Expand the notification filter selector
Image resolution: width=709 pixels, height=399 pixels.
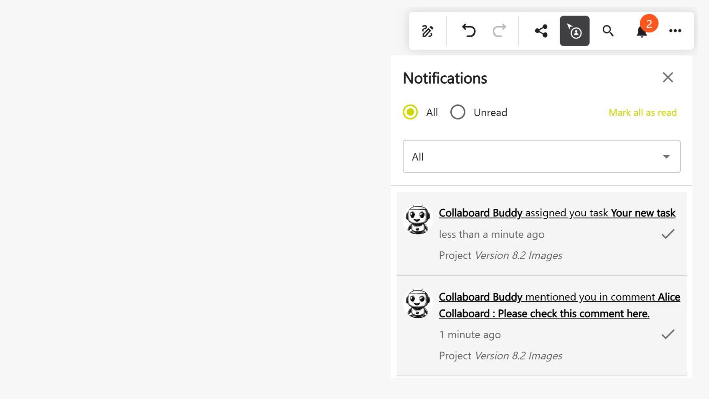666,156
